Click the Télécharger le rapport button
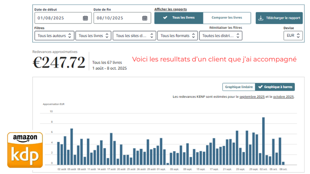310x174 pixels. (279, 18)
